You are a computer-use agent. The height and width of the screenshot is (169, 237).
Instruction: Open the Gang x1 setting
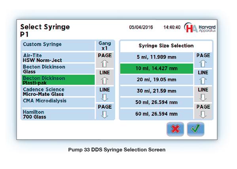105,46
